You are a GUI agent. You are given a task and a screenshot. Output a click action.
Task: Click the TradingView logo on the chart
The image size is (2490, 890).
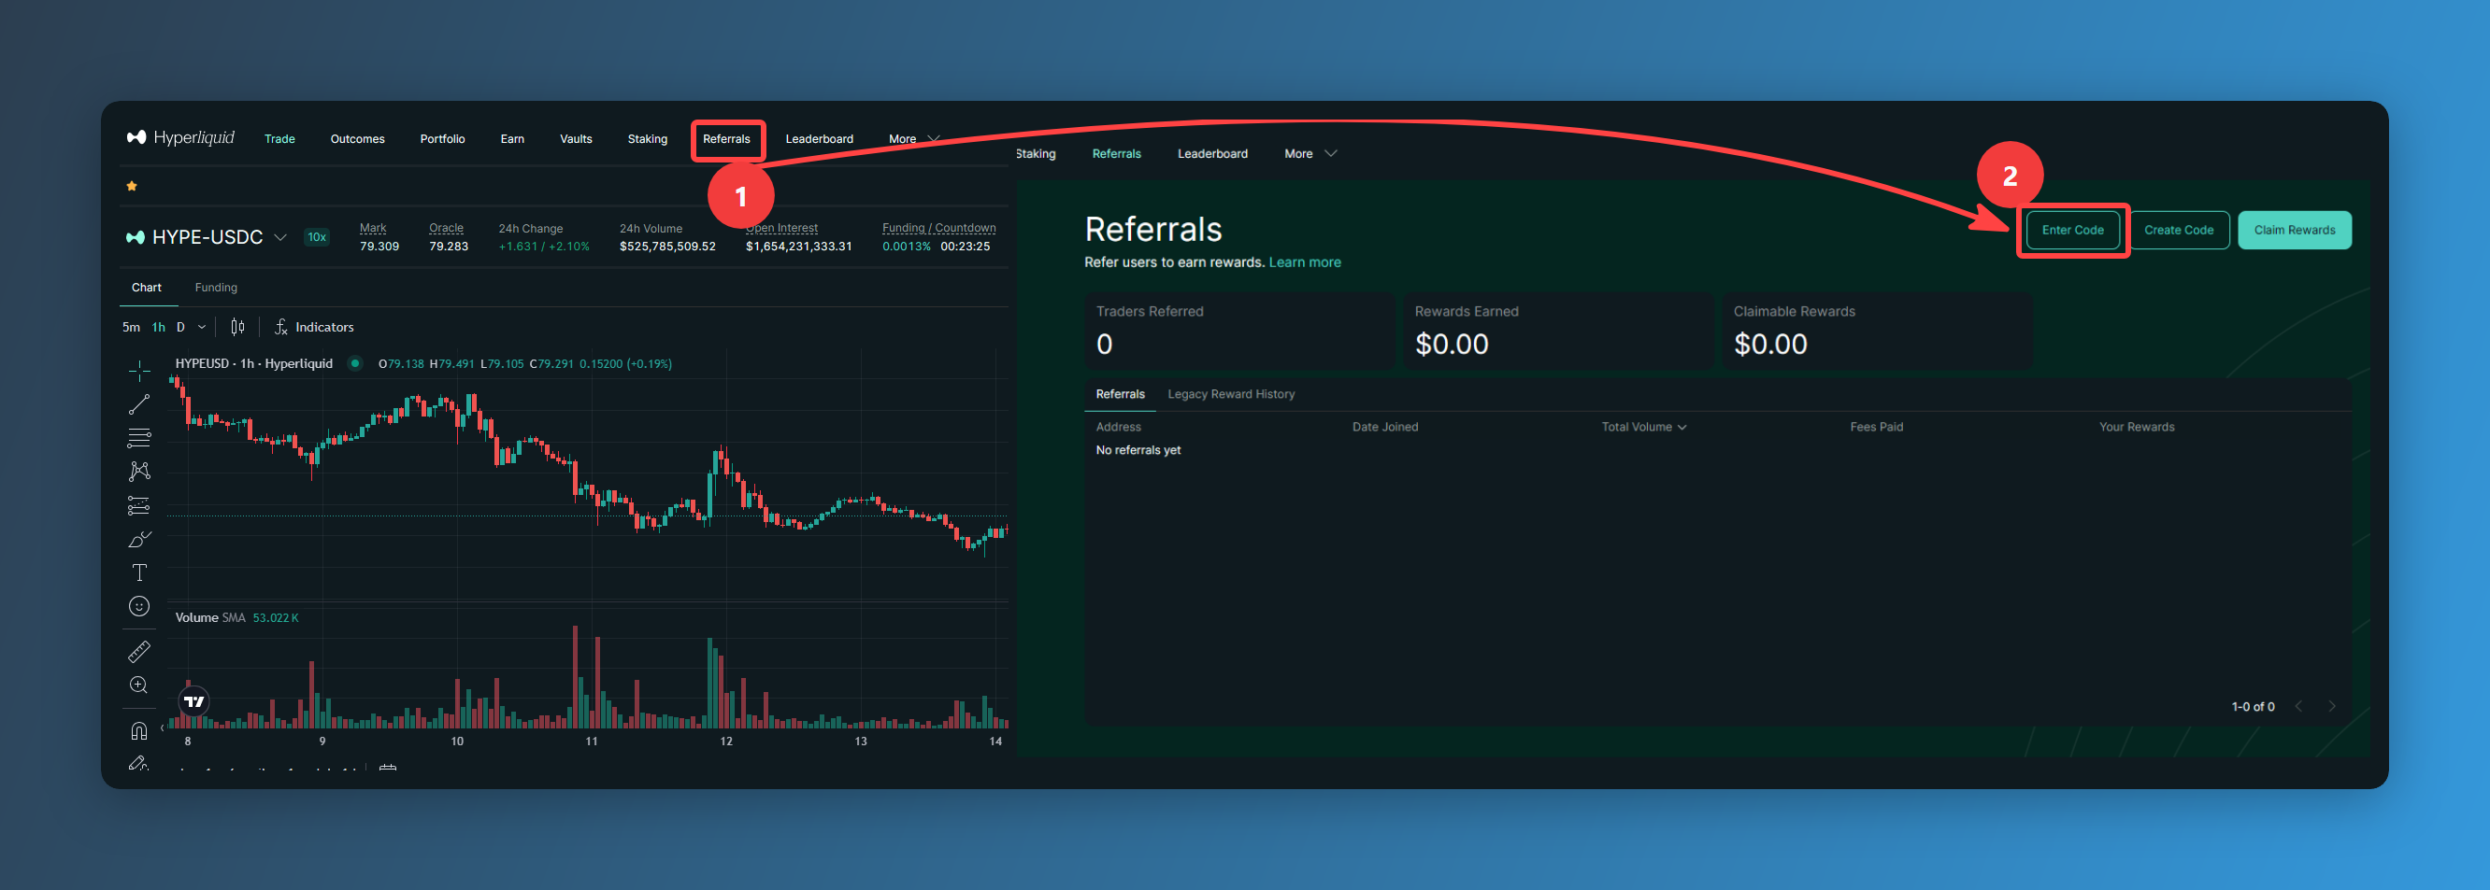point(194,701)
